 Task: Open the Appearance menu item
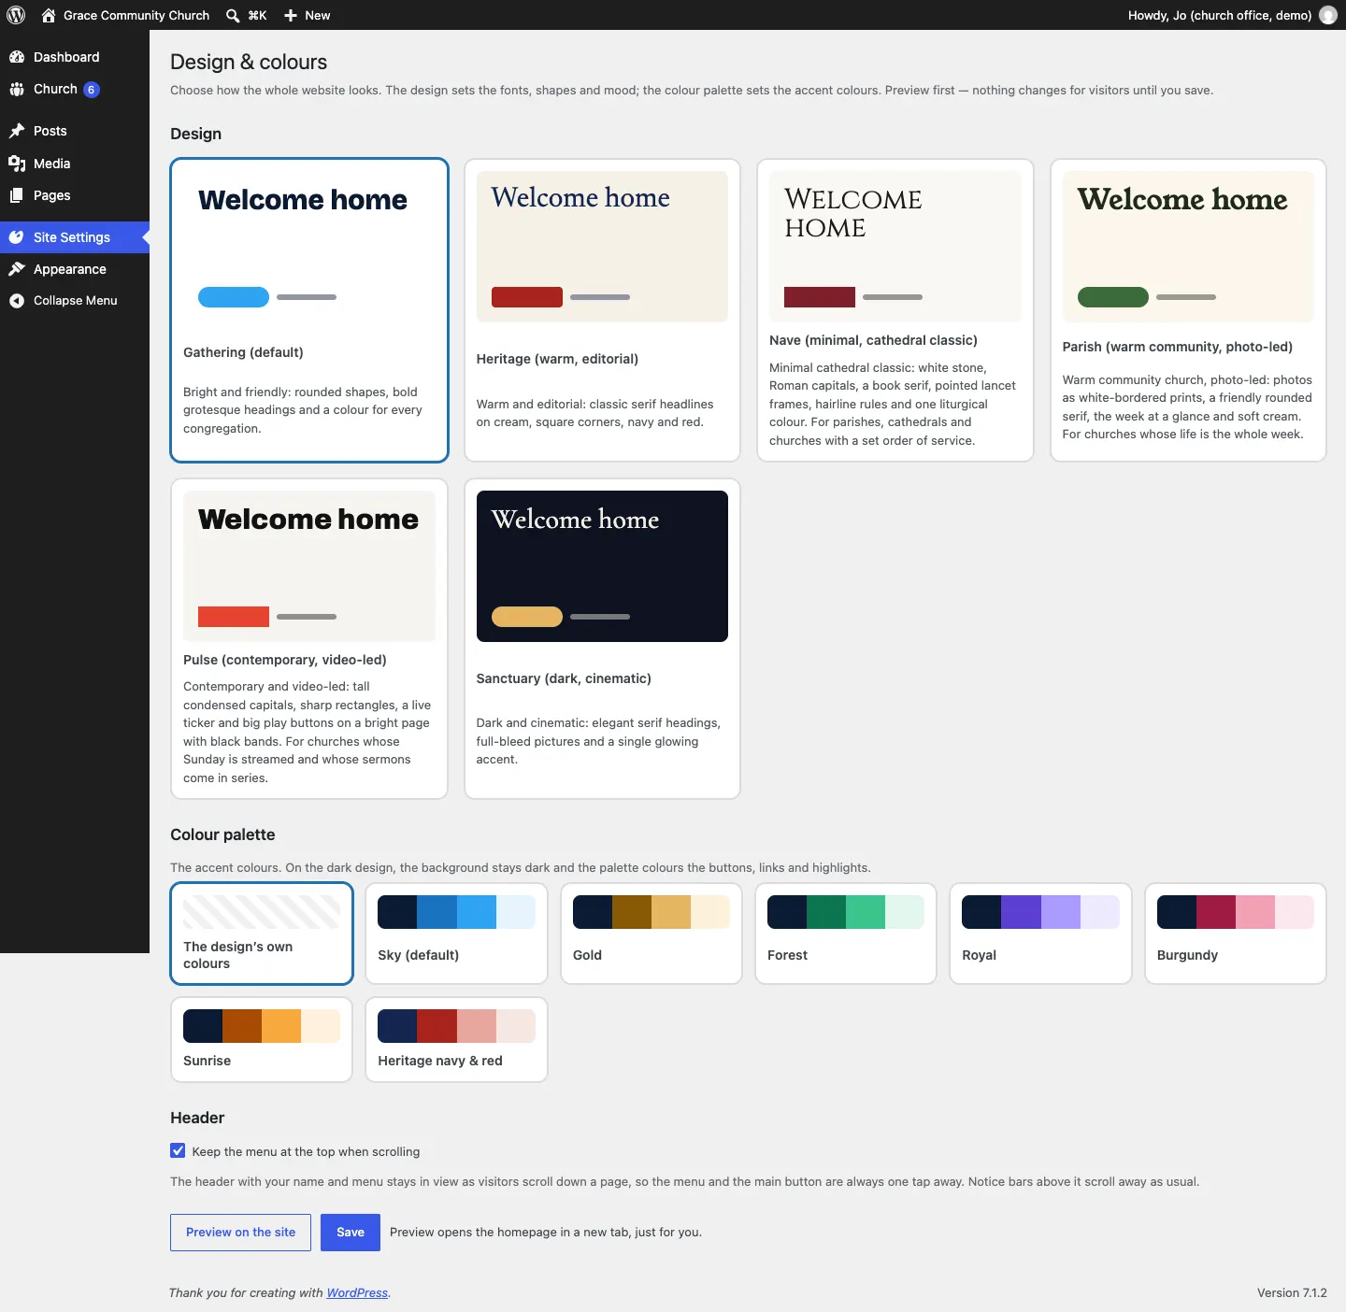tap(75, 269)
